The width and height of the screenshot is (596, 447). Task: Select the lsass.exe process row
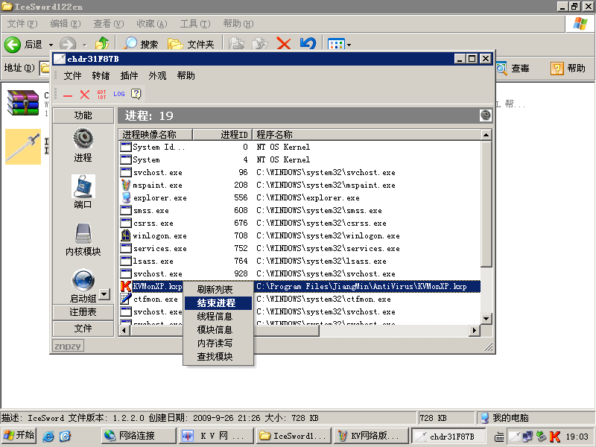(300, 261)
